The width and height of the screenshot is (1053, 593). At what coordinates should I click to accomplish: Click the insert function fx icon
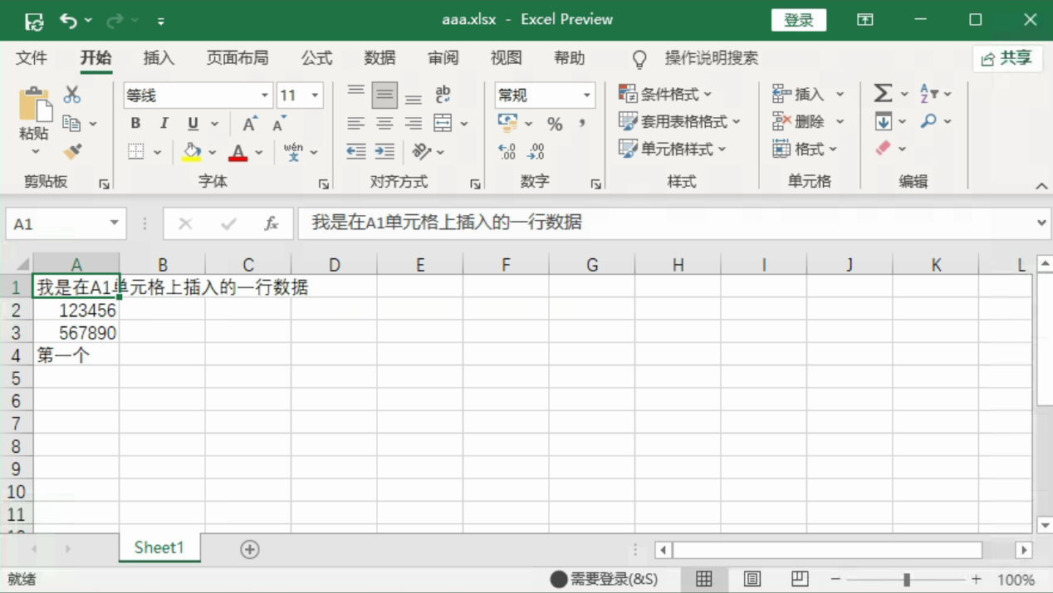click(x=271, y=223)
